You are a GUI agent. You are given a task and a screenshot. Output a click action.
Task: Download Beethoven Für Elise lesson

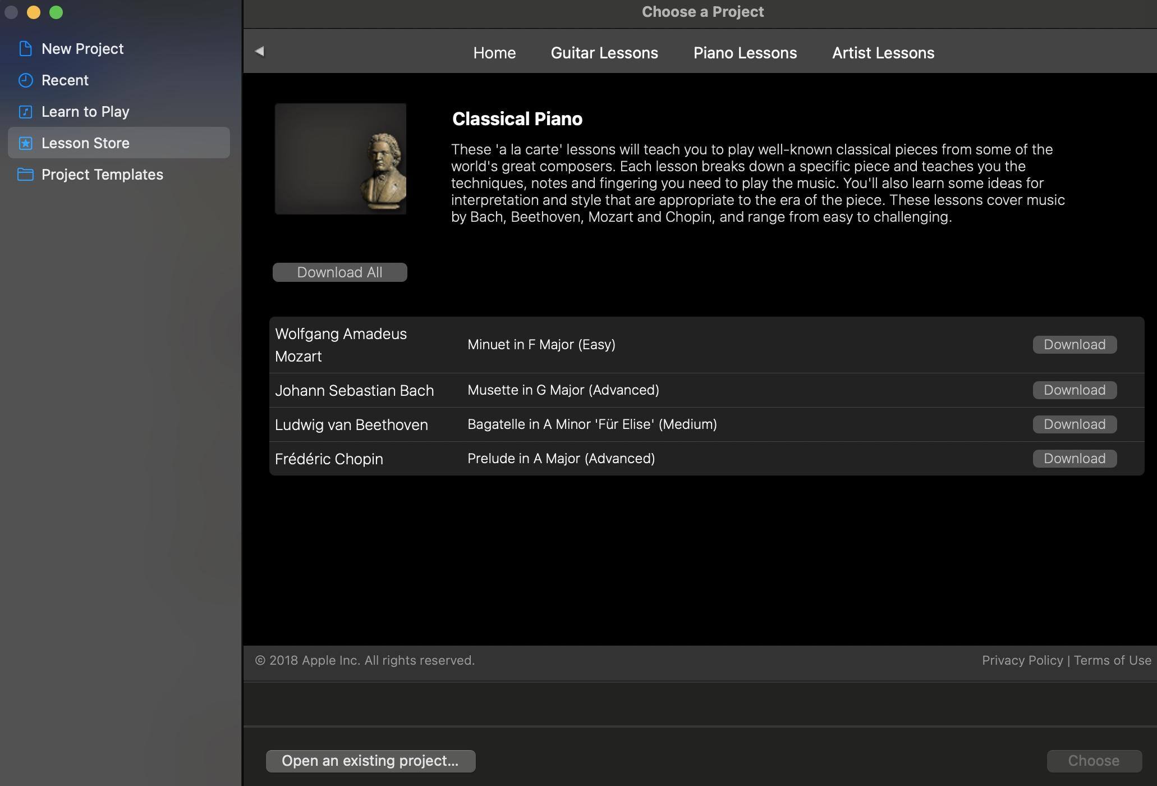(1074, 424)
